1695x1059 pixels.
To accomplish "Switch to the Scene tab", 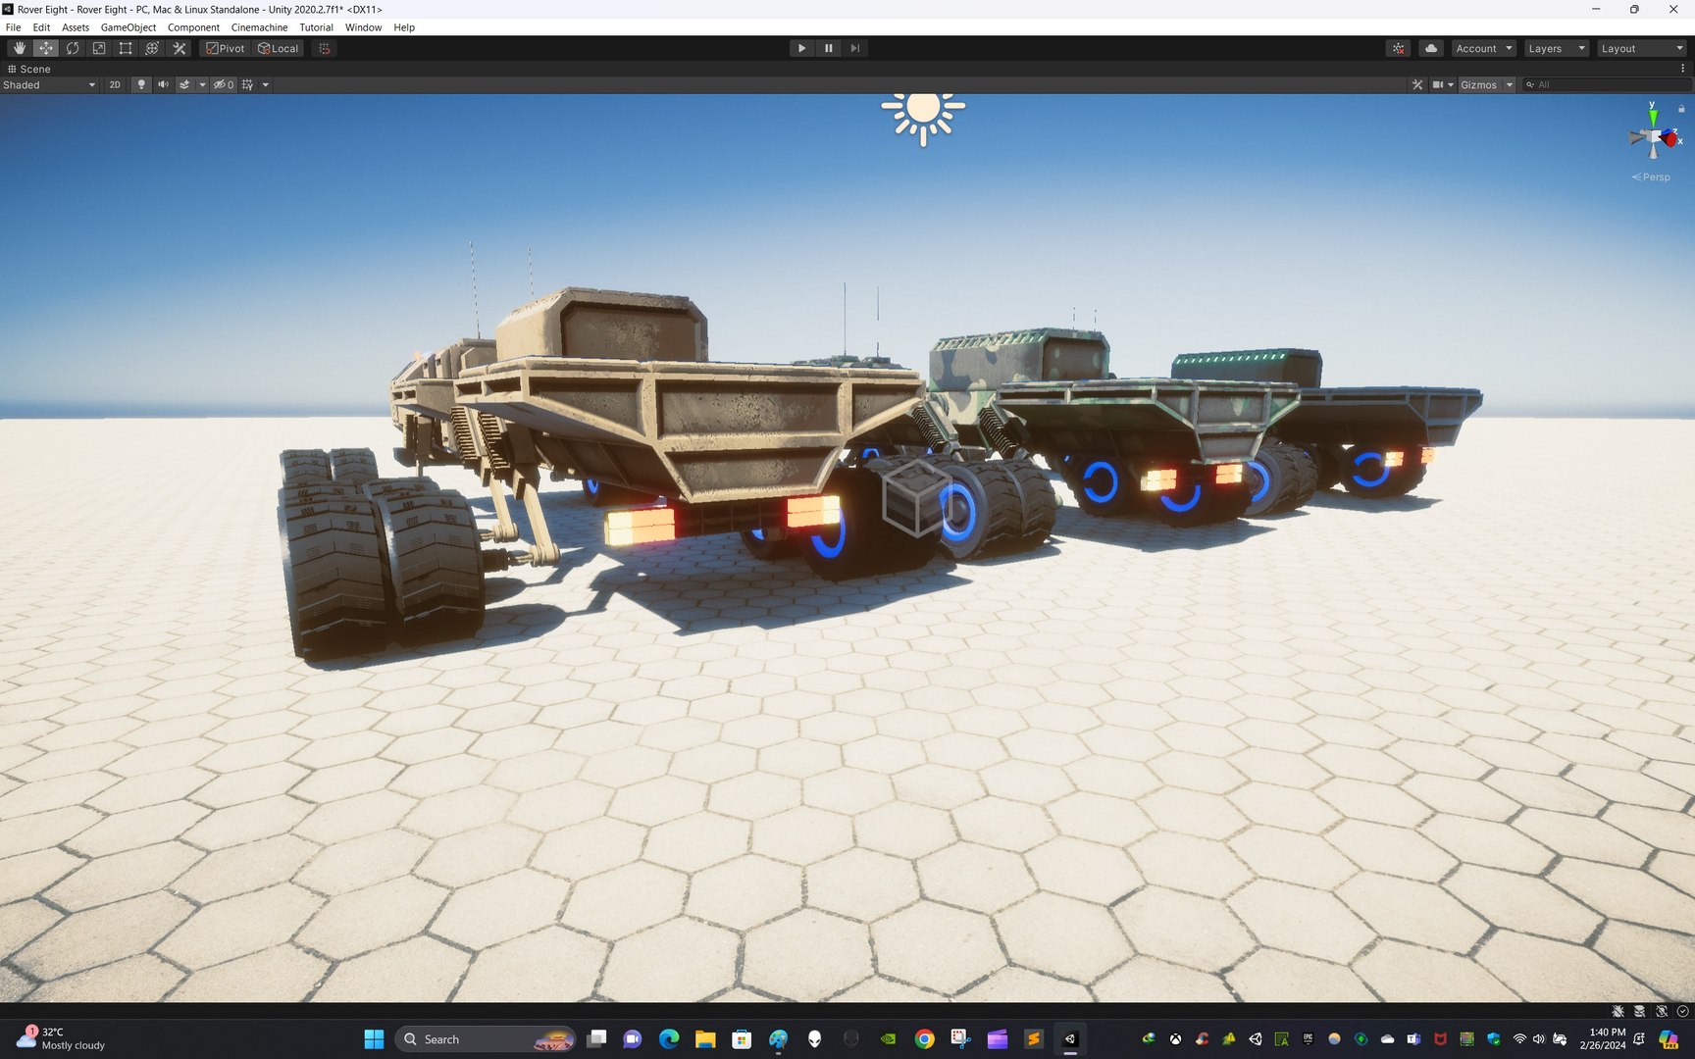I will point(28,69).
